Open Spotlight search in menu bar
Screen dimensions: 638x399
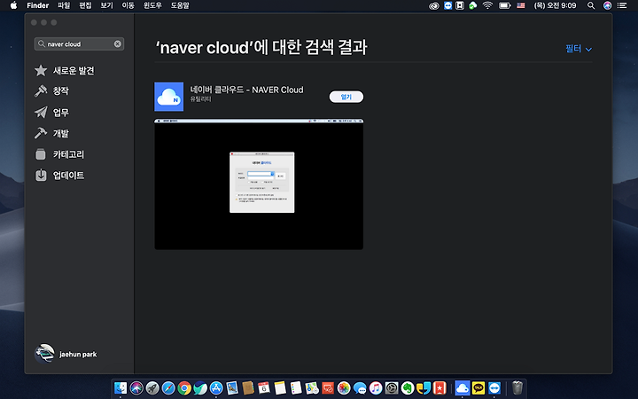591,5
